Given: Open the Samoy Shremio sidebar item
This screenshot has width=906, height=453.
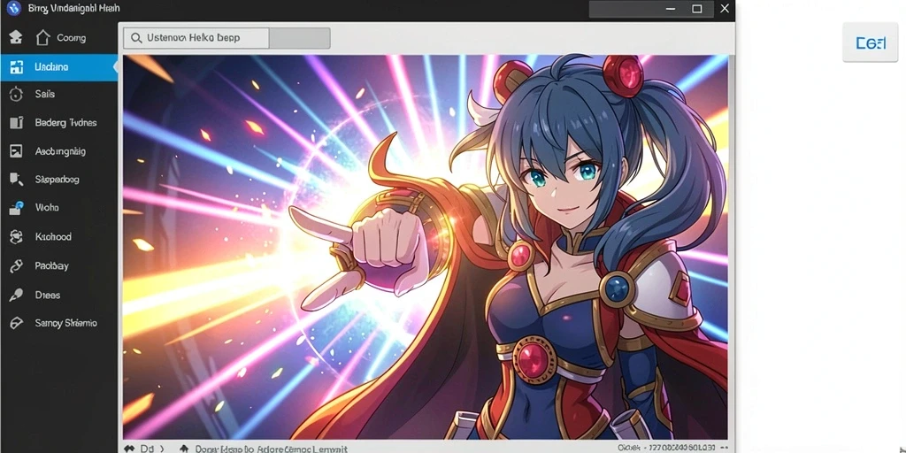Looking at the screenshot, I should click(58, 323).
